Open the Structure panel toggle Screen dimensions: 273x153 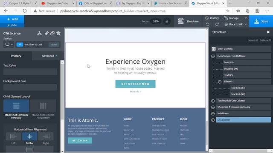coord(189,21)
